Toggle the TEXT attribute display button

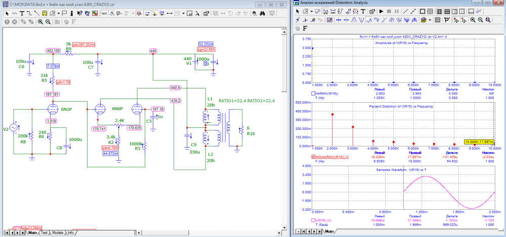[104, 13]
